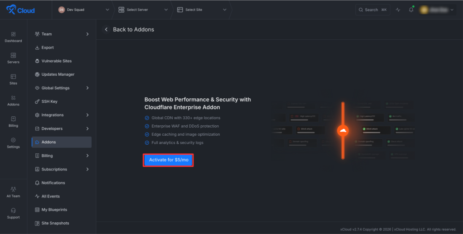463x234 pixels.
Task: Click the xCloud v2.7.4 copyright footer text
Action: tap(398, 229)
